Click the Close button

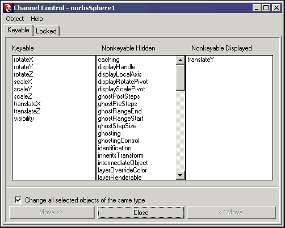(141, 213)
